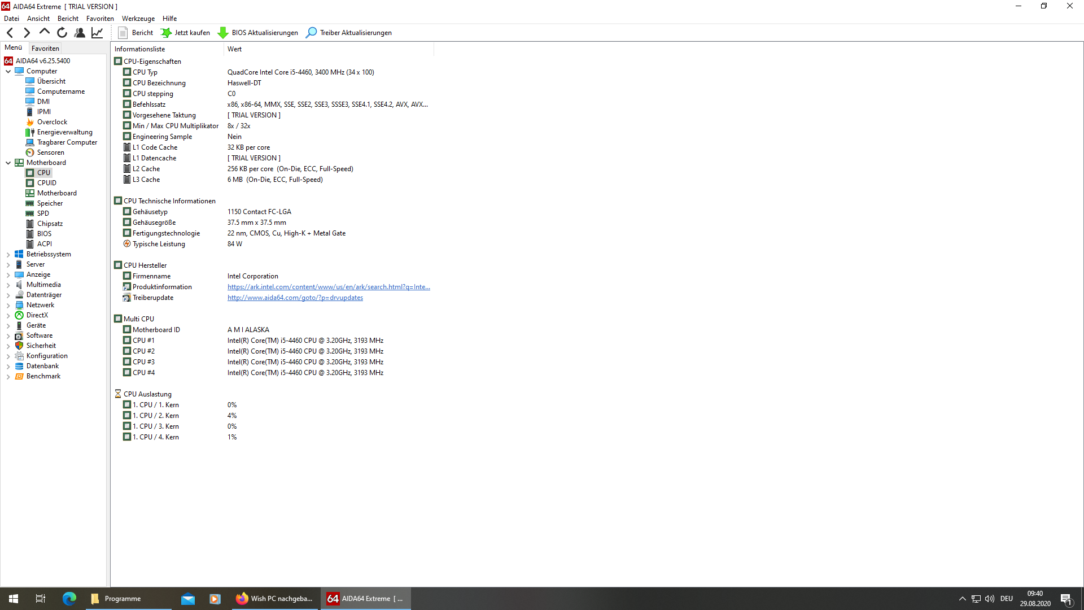
Task: Click the Forward navigation arrow
Action: pyautogui.click(x=27, y=33)
